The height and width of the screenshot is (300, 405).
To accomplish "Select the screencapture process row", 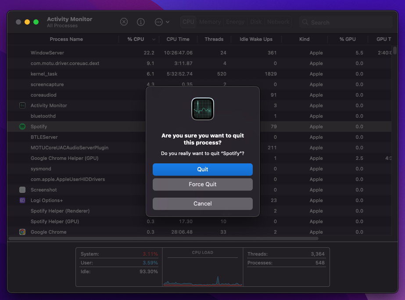I will click(x=199, y=85).
